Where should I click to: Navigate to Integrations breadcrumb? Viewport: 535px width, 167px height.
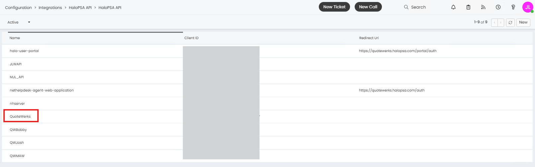pyautogui.click(x=50, y=8)
